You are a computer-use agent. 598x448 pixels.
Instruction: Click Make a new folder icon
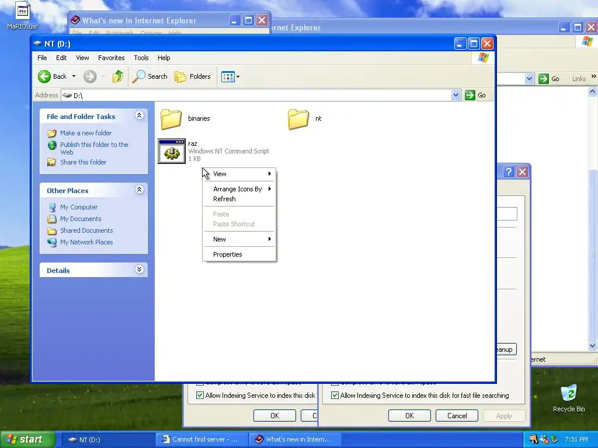coord(52,134)
